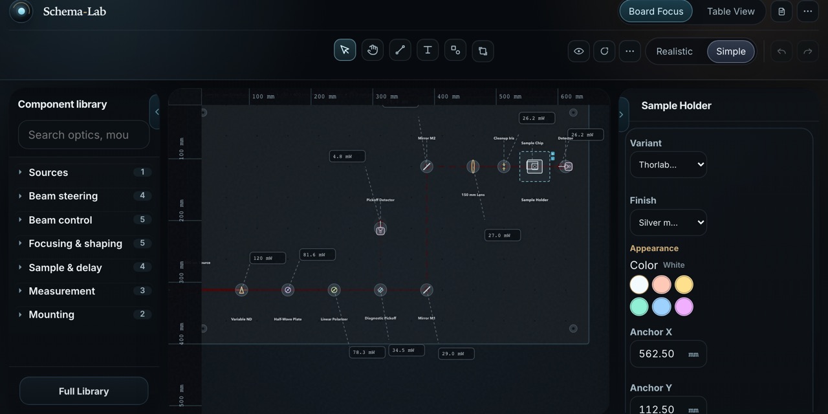Expand the Measurement category
828x414 pixels.
click(x=84, y=291)
